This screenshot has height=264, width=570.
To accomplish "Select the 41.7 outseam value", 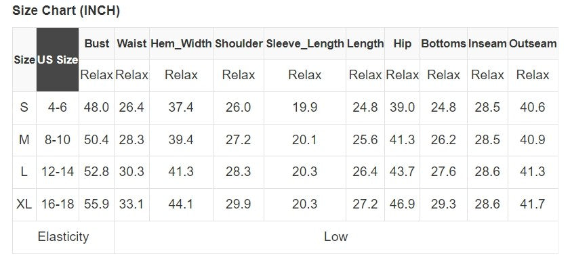I will tap(533, 204).
